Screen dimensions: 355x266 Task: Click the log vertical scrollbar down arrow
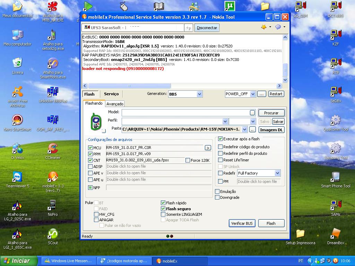pyautogui.click(x=285, y=80)
